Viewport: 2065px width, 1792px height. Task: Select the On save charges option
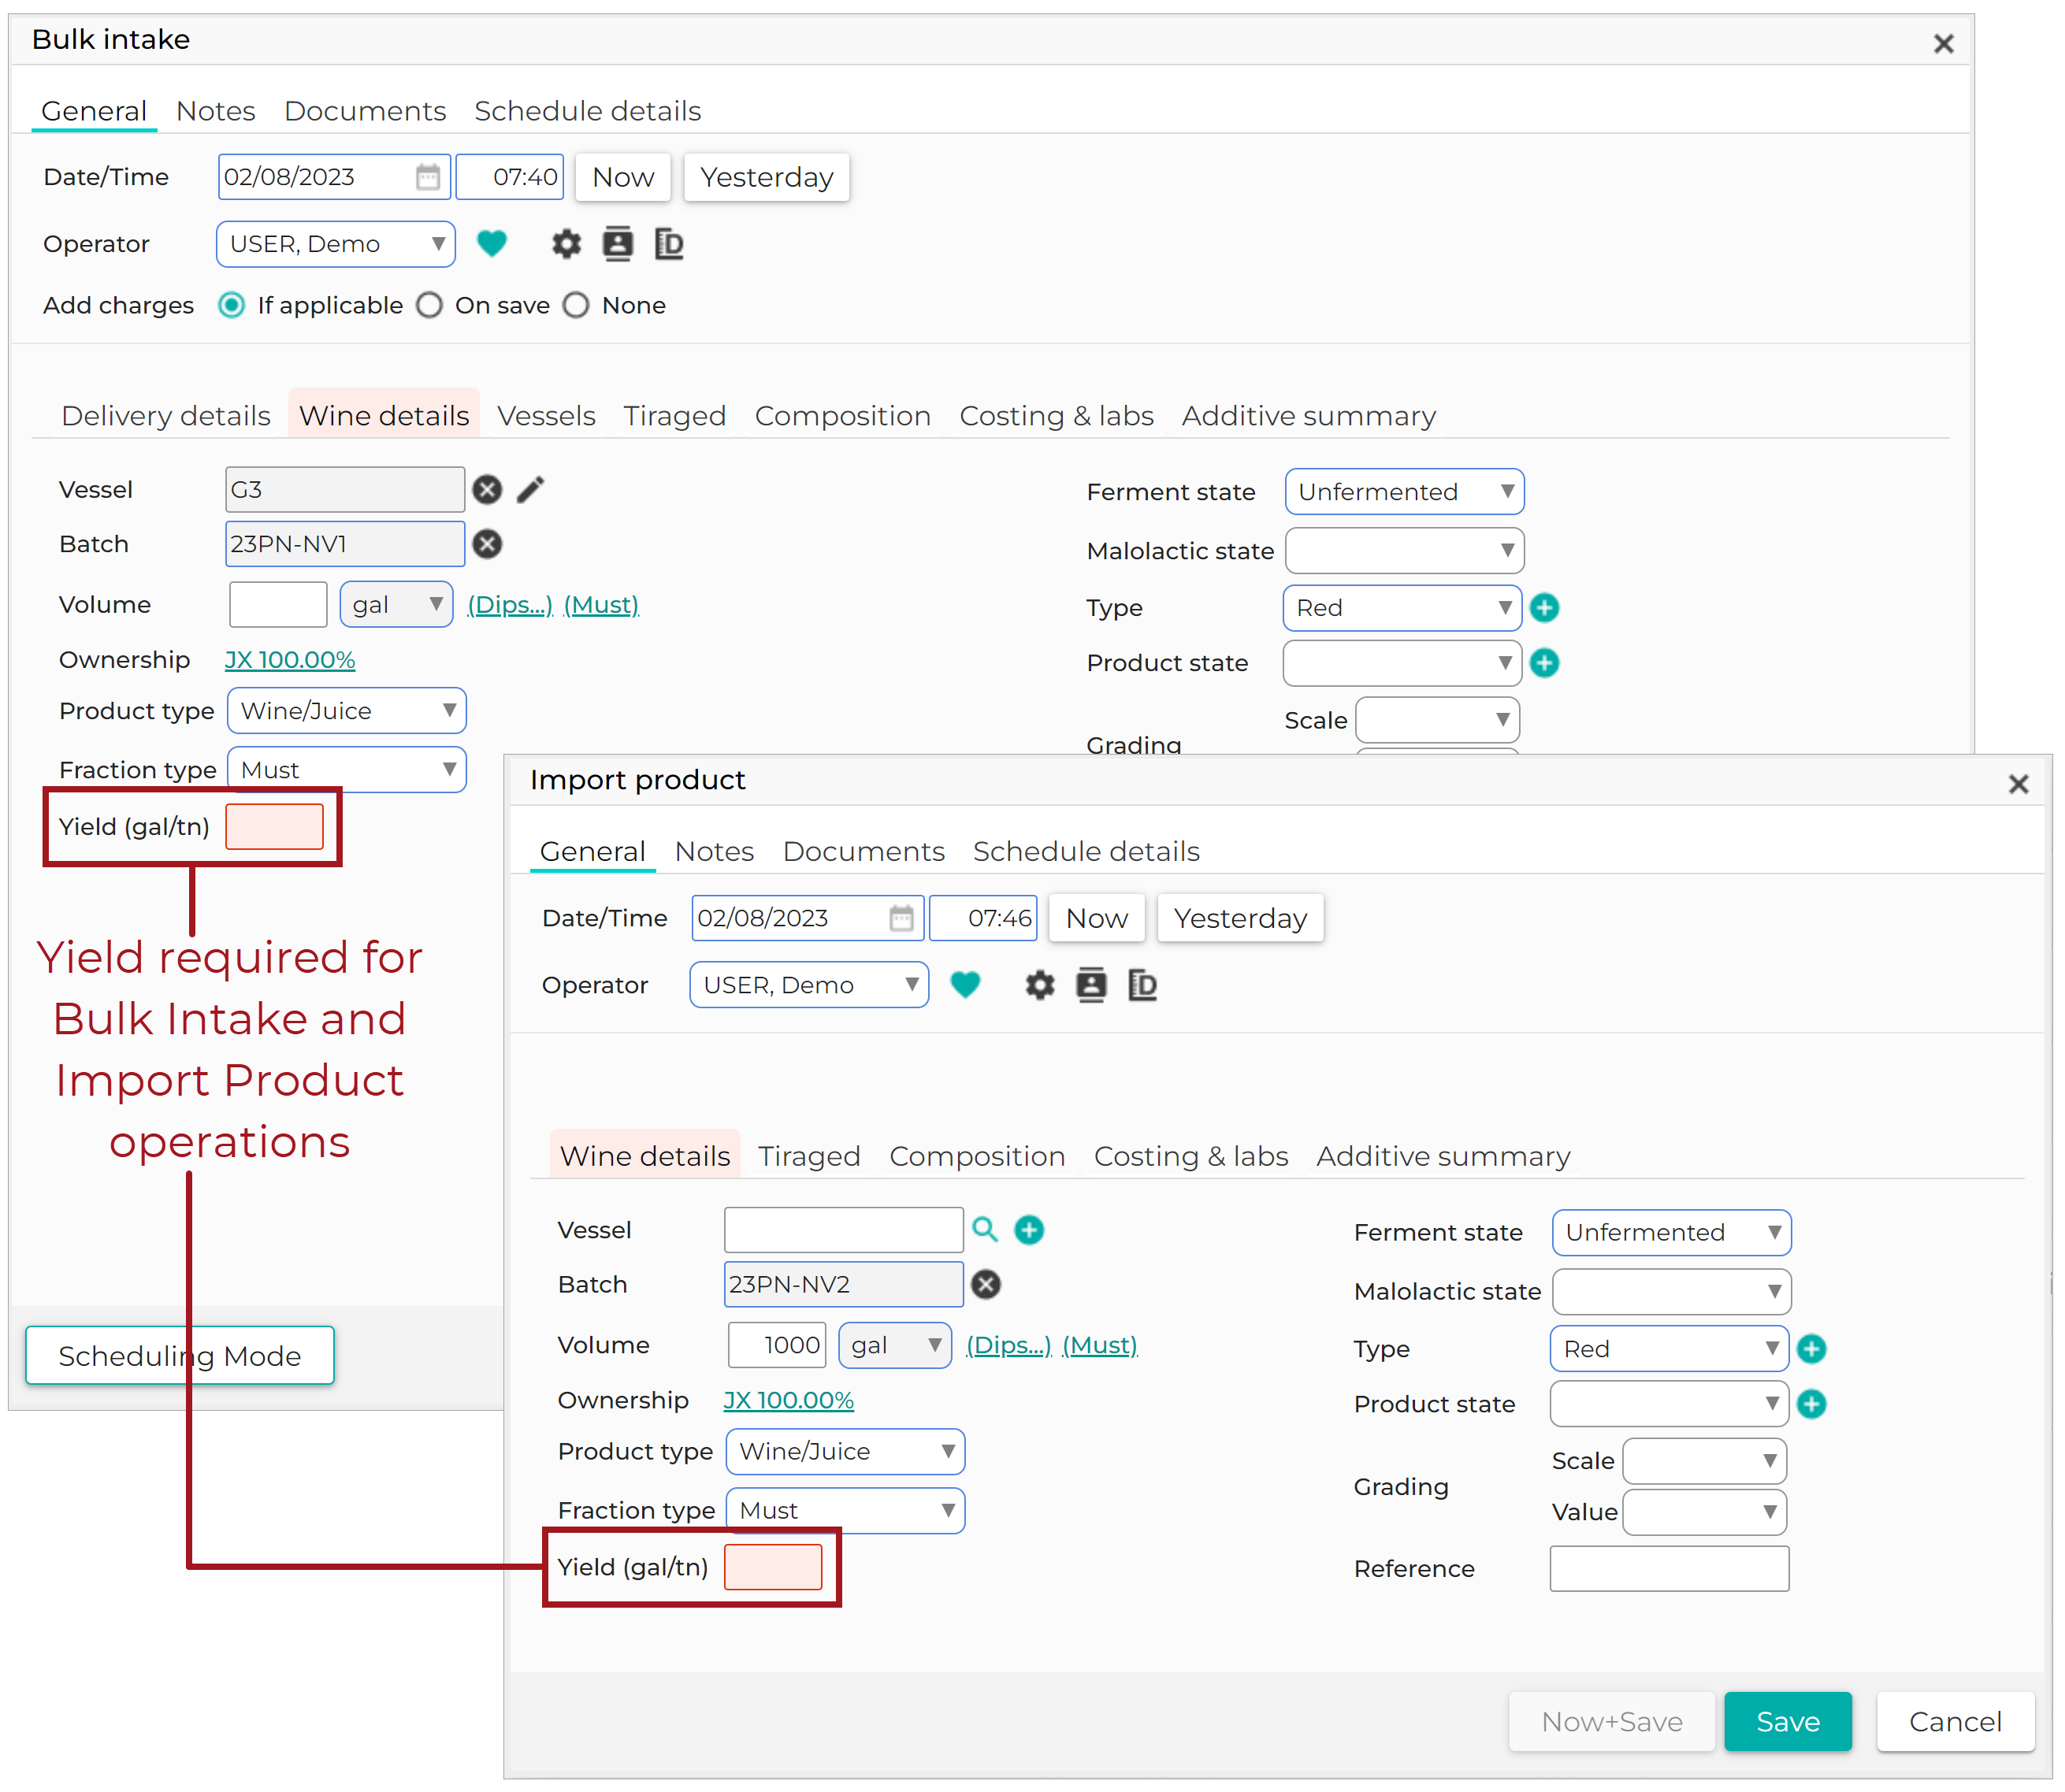pos(430,306)
